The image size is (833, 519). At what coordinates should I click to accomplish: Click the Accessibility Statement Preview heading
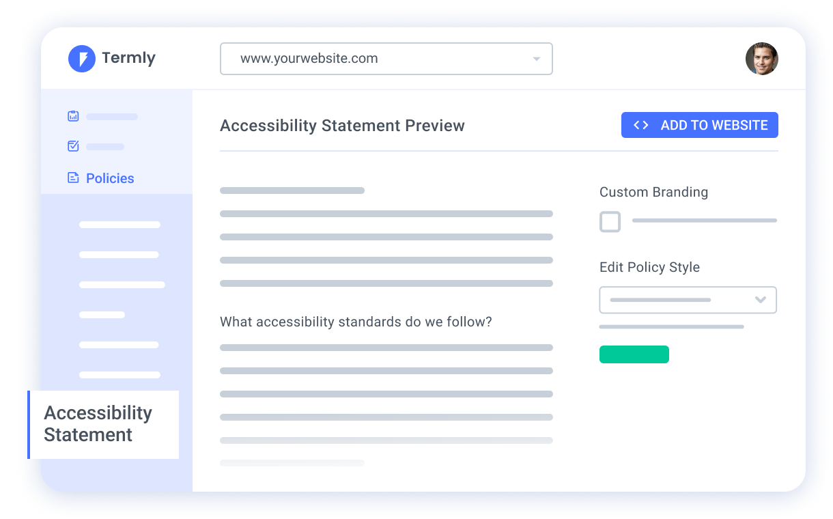coord(342,126)
